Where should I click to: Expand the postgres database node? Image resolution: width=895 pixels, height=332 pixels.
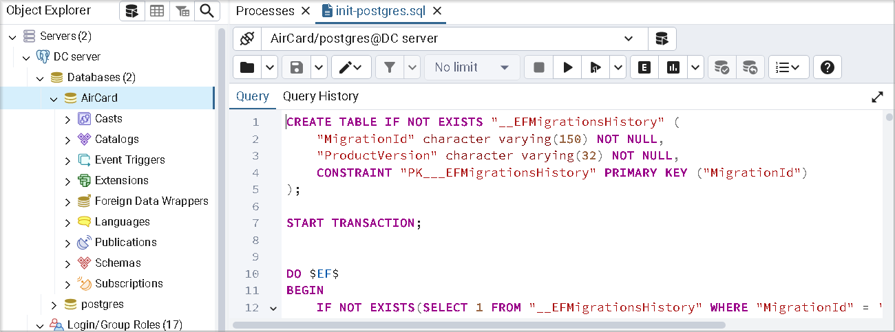click(x=54, y=305)
